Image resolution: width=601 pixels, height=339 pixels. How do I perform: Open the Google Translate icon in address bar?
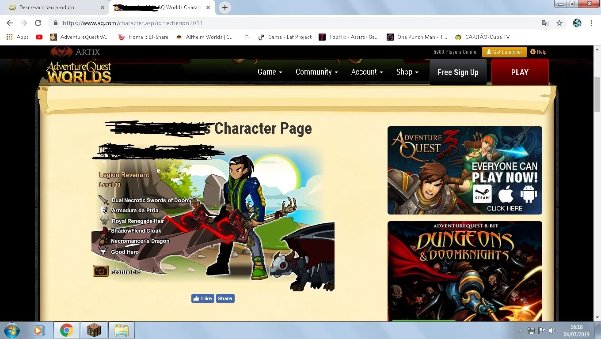coord(545,23)
